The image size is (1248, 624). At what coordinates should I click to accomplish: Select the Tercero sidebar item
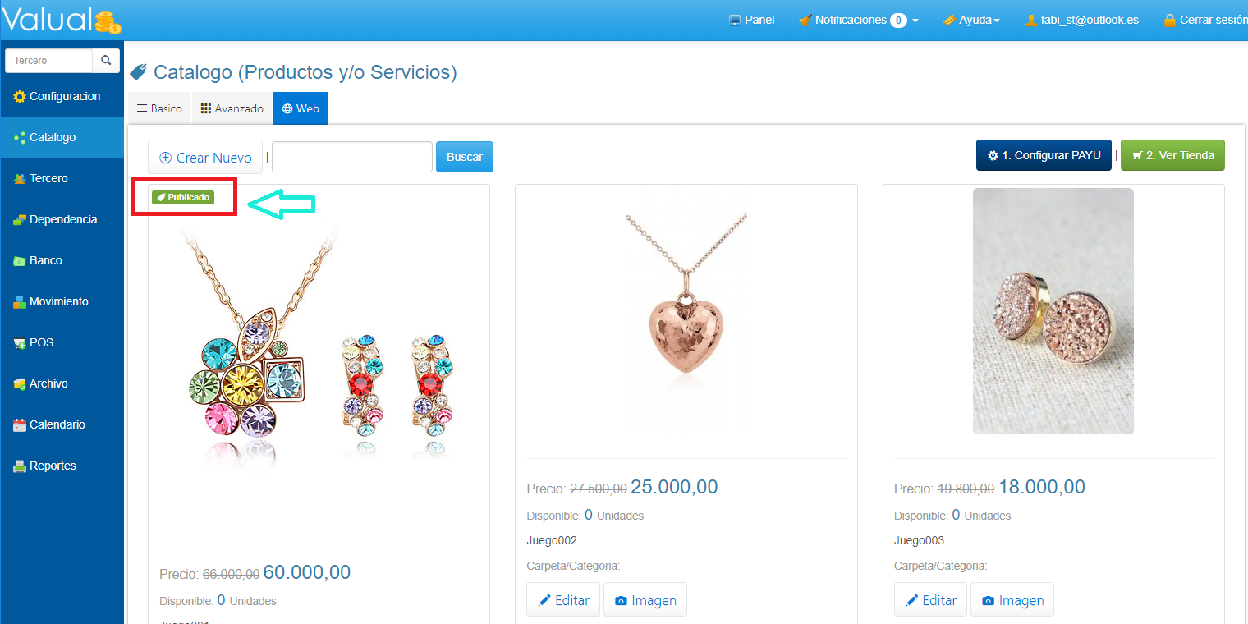point(62,178)
